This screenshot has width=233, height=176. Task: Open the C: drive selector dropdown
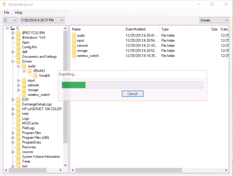click(10, 20)
